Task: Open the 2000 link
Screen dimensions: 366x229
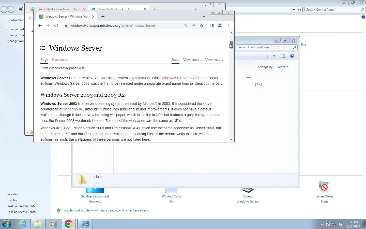Action: click(x=196, y=78)
